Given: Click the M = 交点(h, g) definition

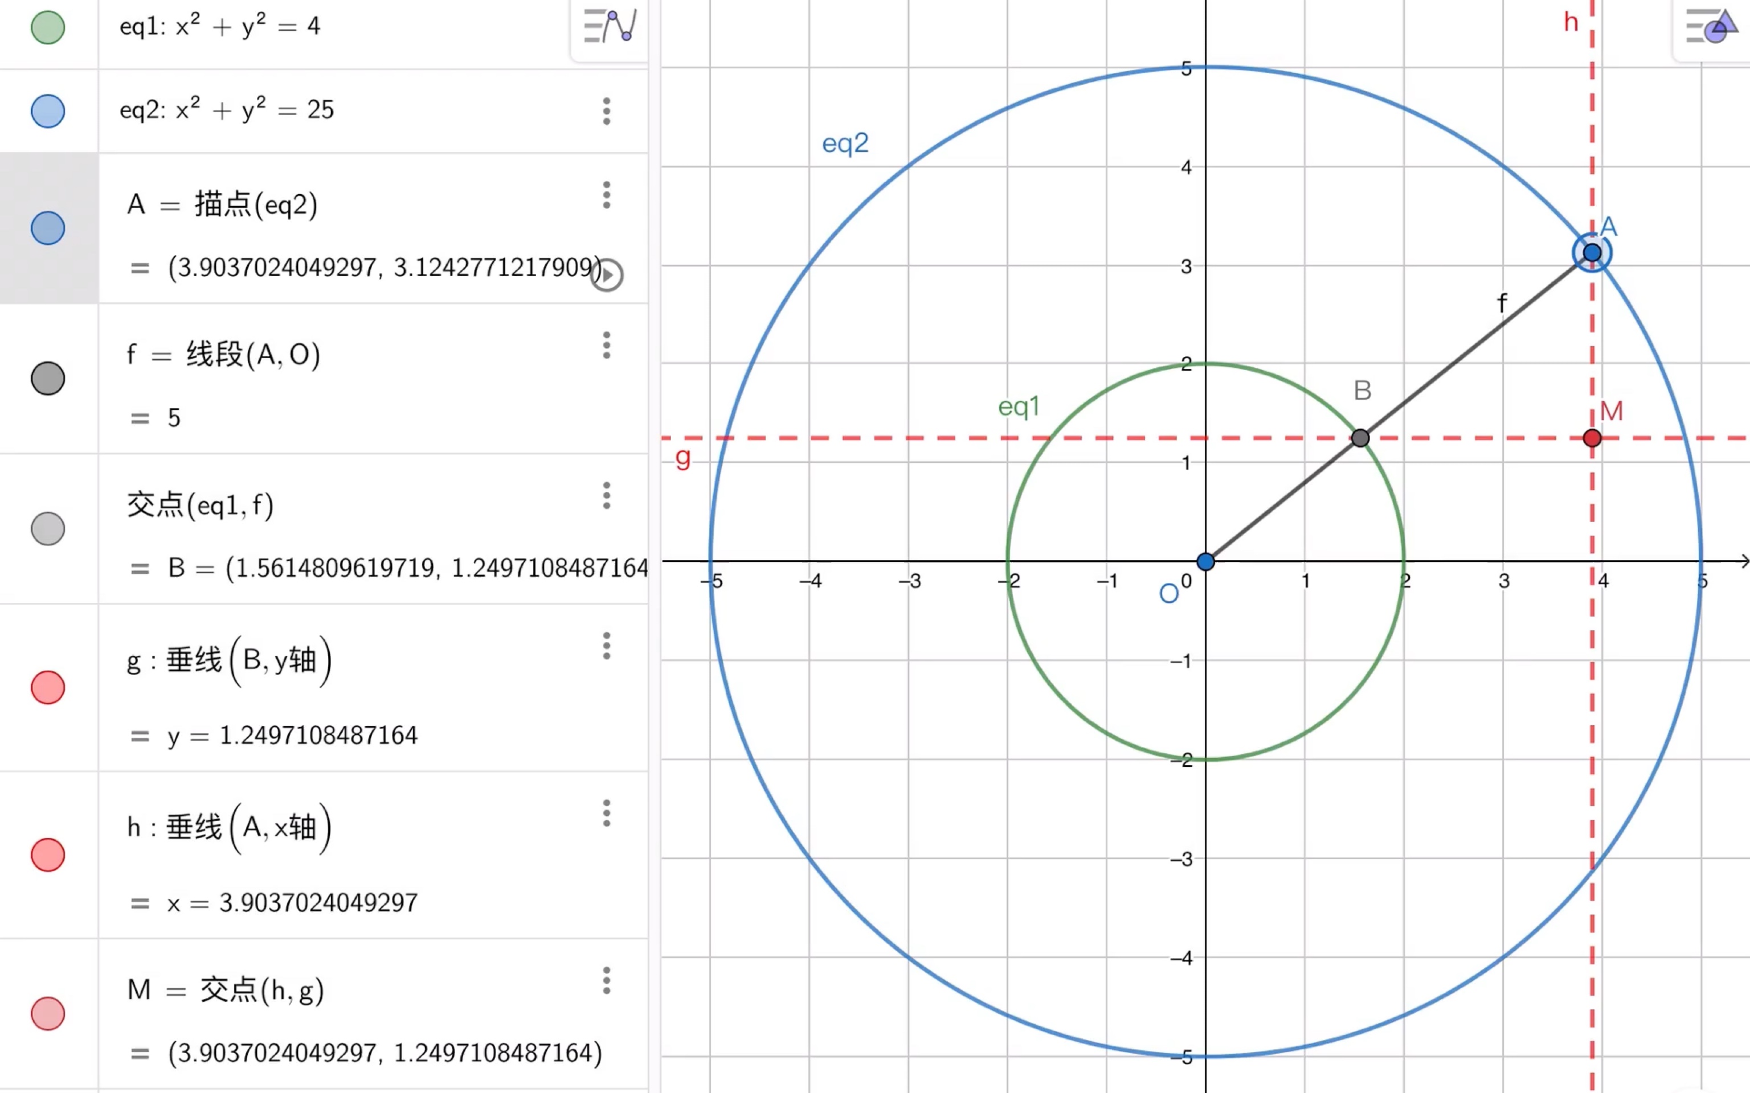Looking at the screenshot, I should point(226,989).
